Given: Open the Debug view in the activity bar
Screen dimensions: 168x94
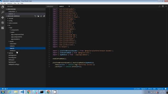Looking at the screenshot, I should (3, 23).
